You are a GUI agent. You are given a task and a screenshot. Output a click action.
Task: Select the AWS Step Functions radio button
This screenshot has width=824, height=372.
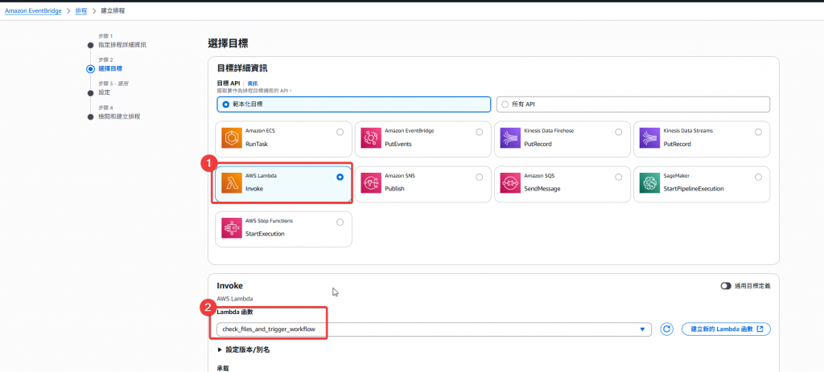pyautogui.click(x=340, y=223)
